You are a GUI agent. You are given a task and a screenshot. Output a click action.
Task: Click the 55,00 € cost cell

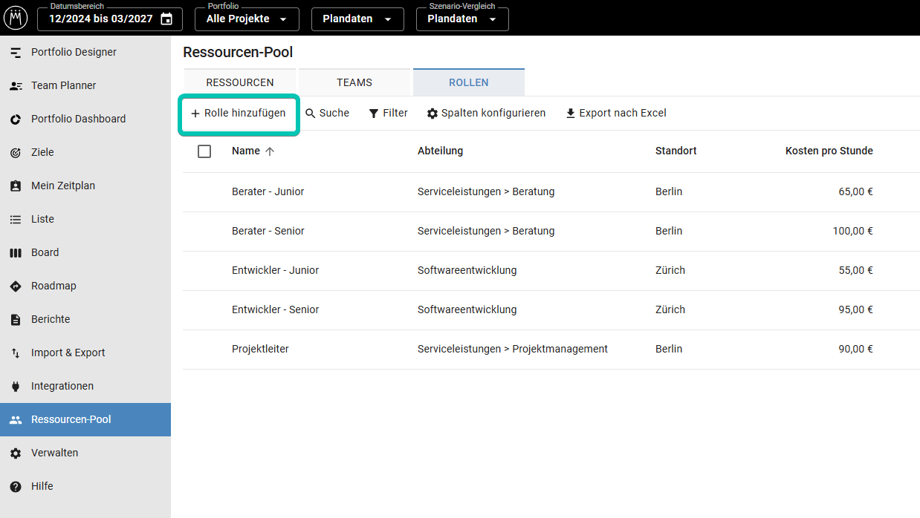tap(855, 271)
